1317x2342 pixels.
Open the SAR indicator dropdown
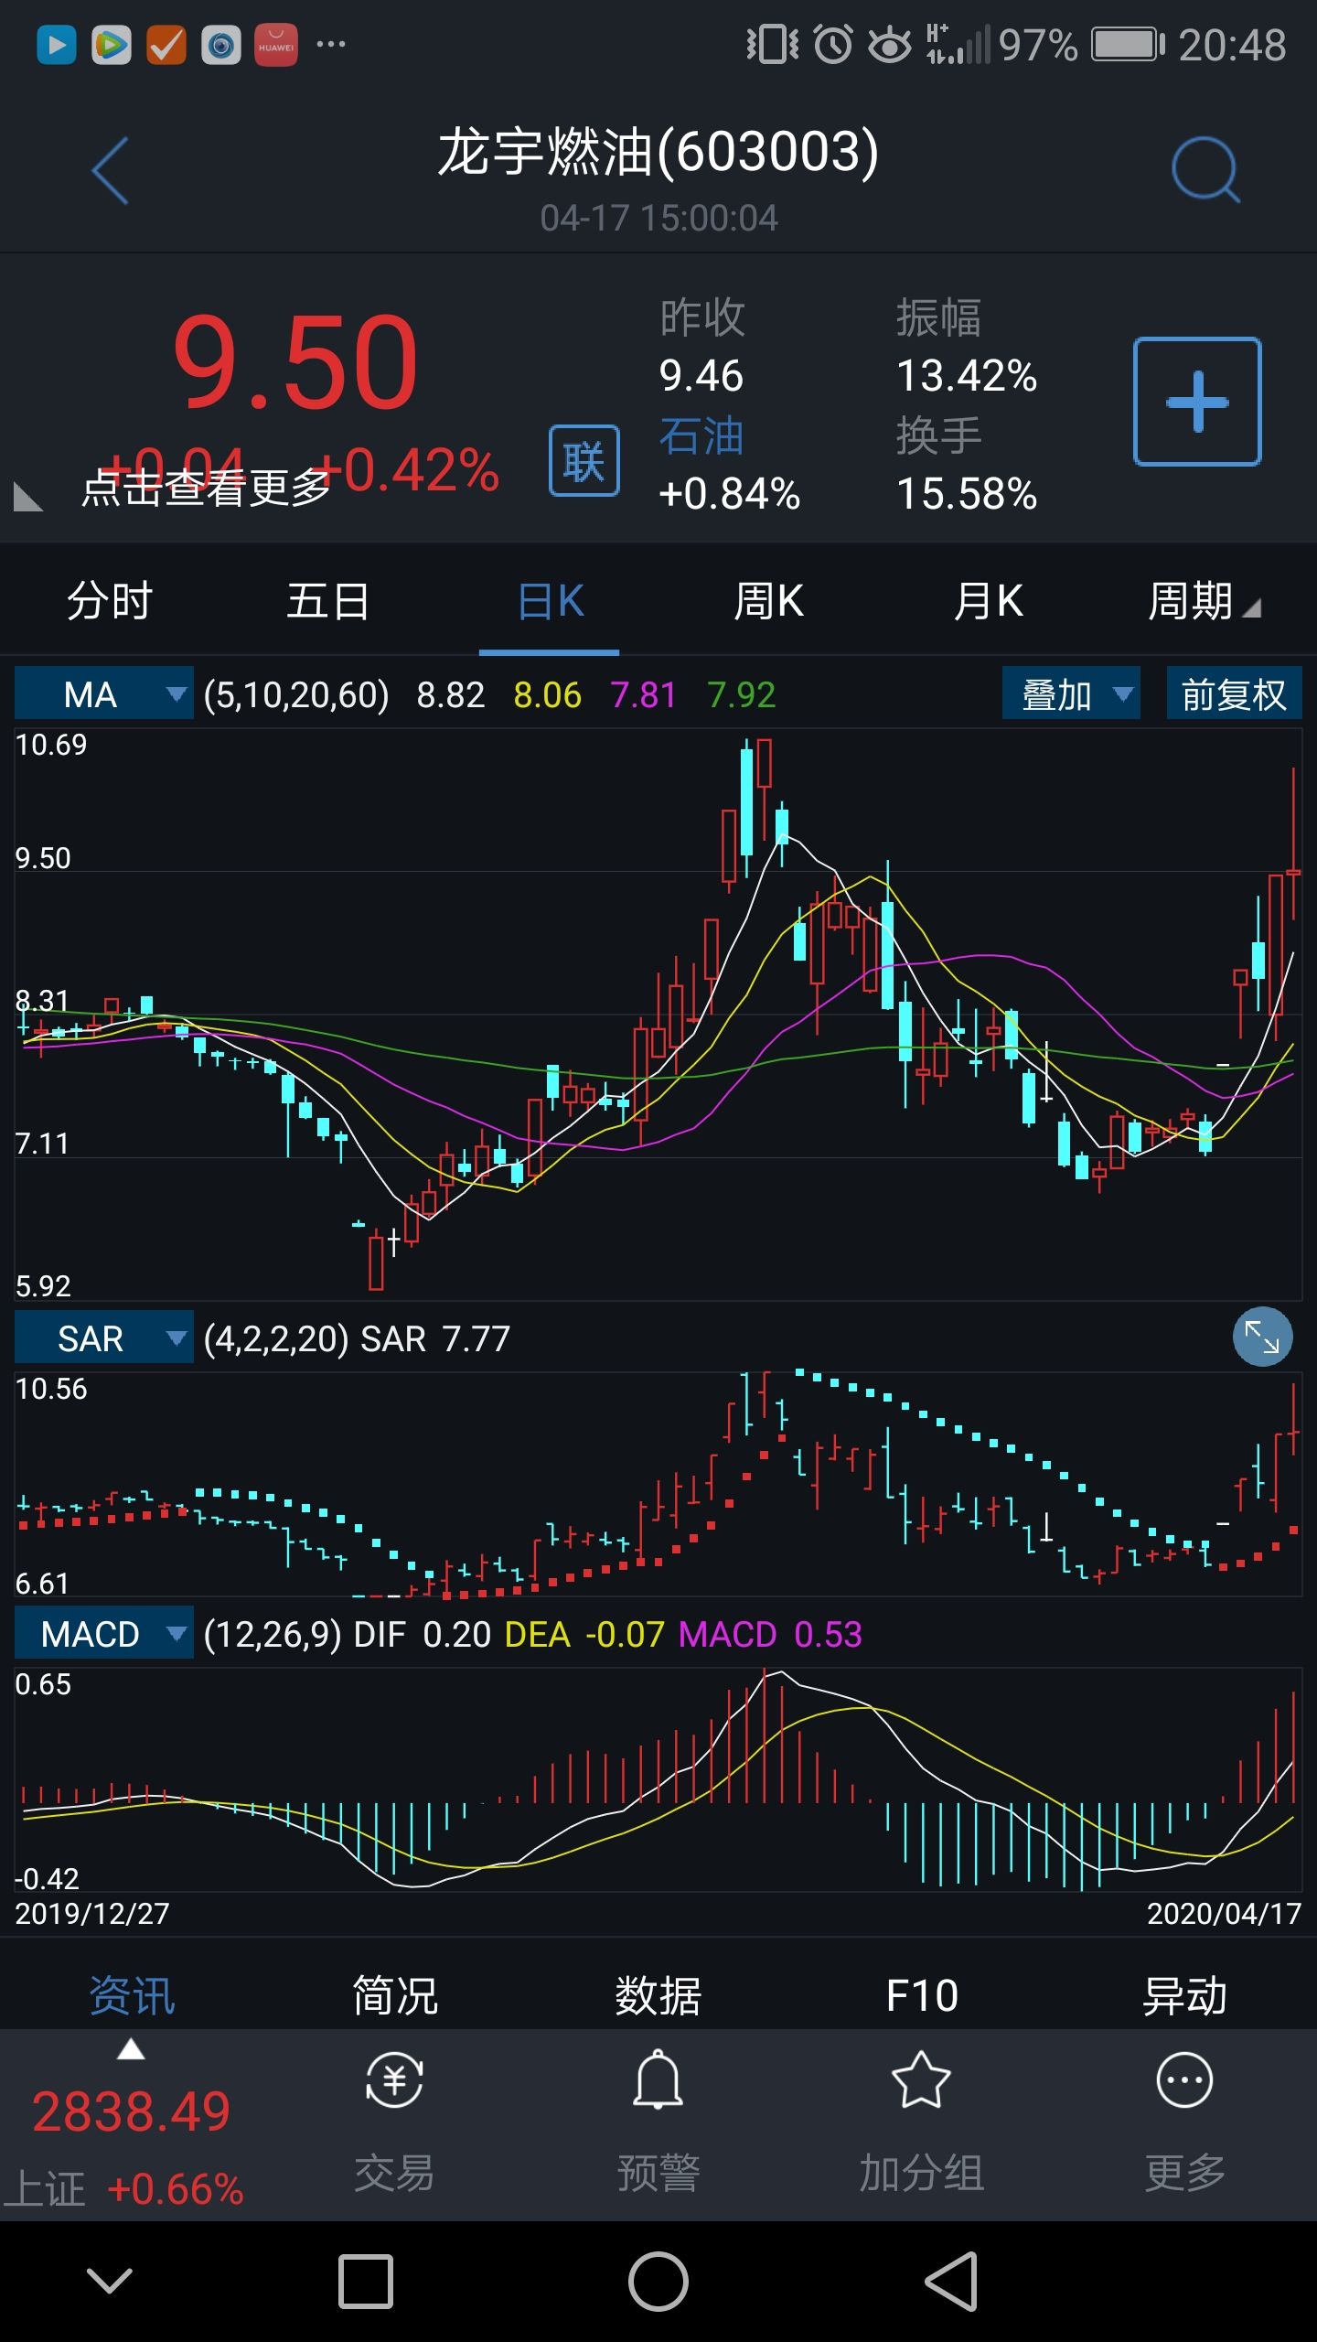tap(103, 1338)
